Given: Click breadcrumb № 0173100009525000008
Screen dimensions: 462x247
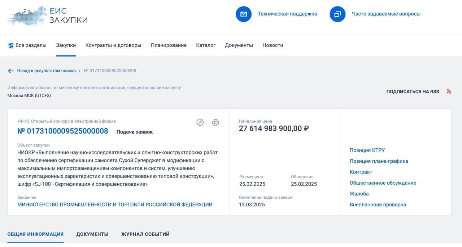Looking at the screenshot, I should coord(110,71).
